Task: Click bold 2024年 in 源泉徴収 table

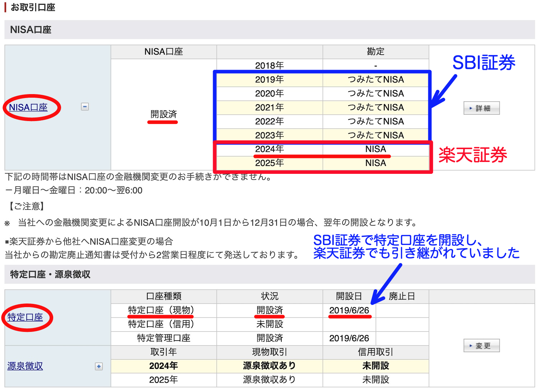Action: pos(164,366)
